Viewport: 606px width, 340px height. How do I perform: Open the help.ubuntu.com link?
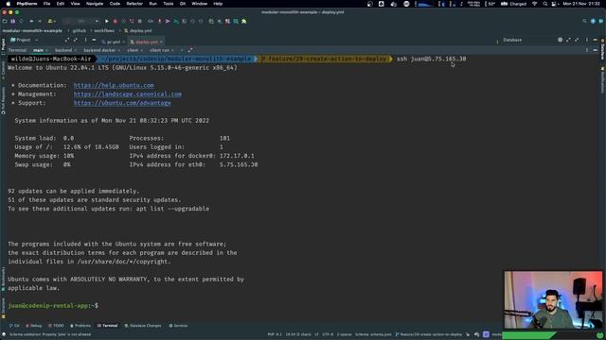[114, 85]
